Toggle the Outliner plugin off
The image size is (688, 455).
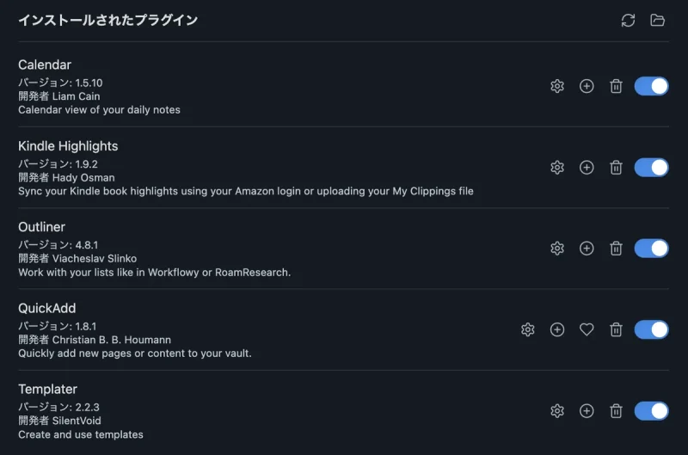pos(652,249)
